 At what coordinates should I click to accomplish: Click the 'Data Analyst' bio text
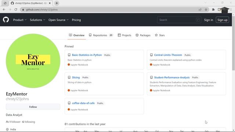tap(14, 115)
